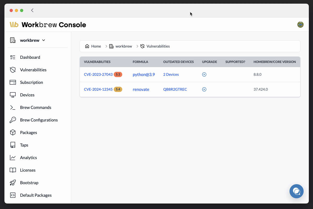Click the SUPPORTED? column header
This screenshot has height=209, width=313.
pyautogui.click(x=235, y=62)
